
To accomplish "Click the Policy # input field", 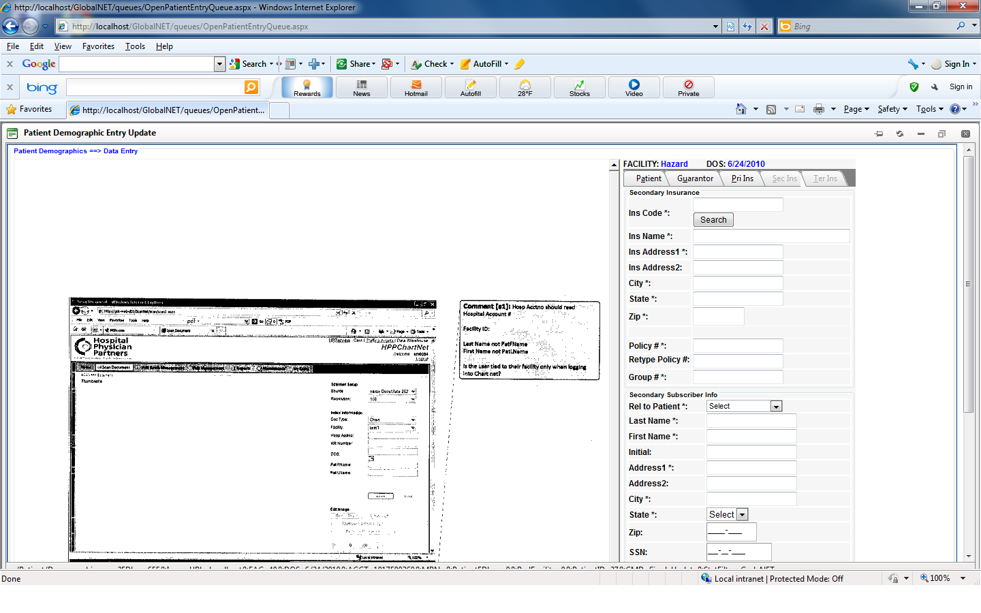I will pyautogui.click(x=738, y=346).
